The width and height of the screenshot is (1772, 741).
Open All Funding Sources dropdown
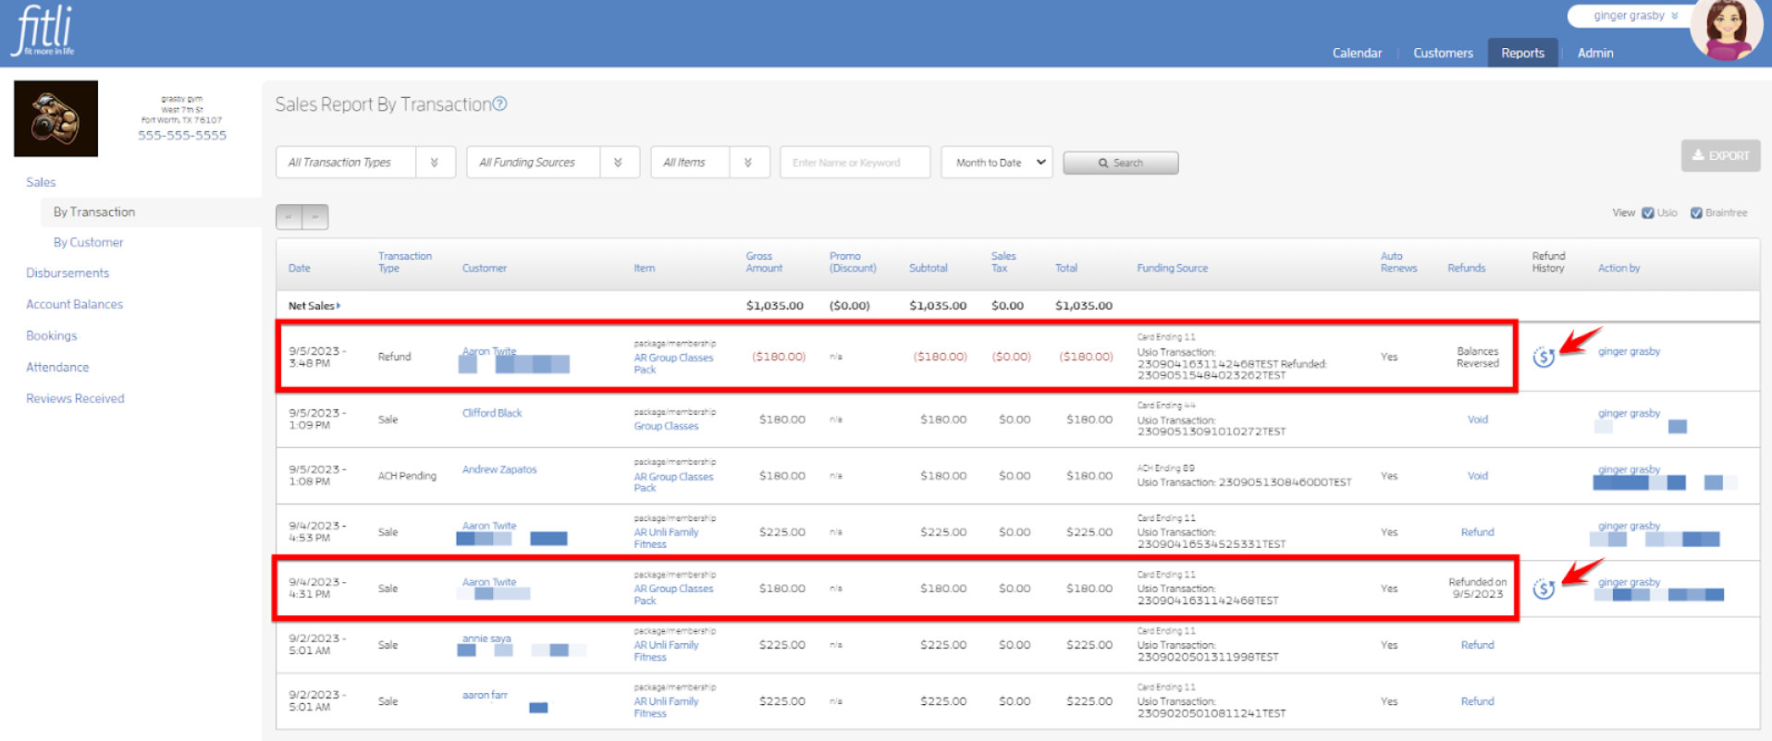tap(553, 163)
